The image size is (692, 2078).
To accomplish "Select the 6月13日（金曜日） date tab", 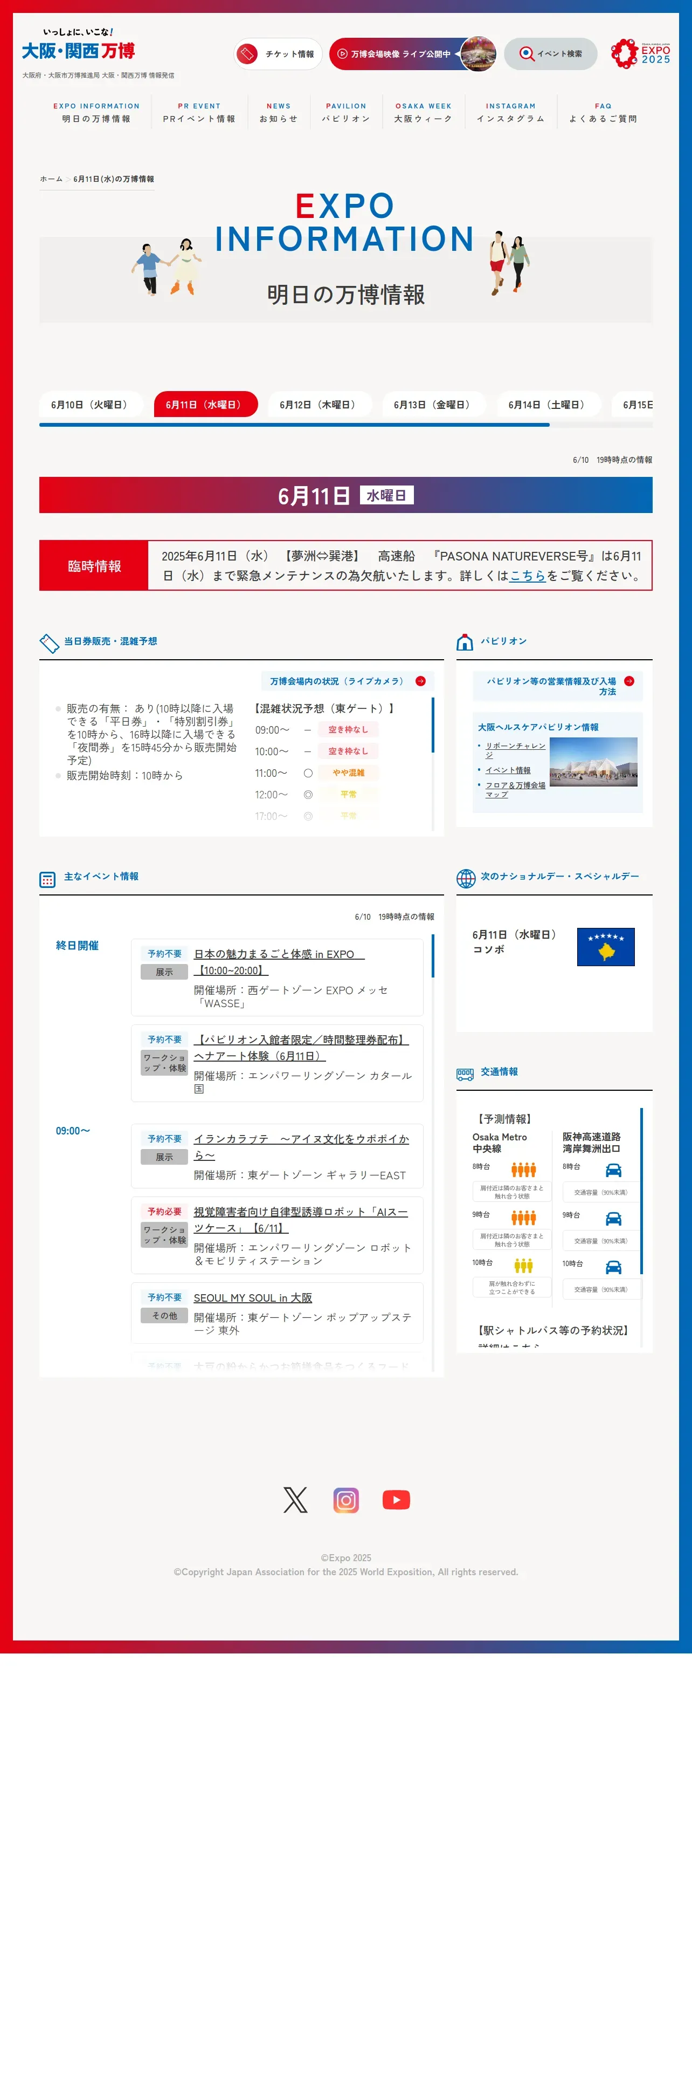I will [x=434, y=404].
